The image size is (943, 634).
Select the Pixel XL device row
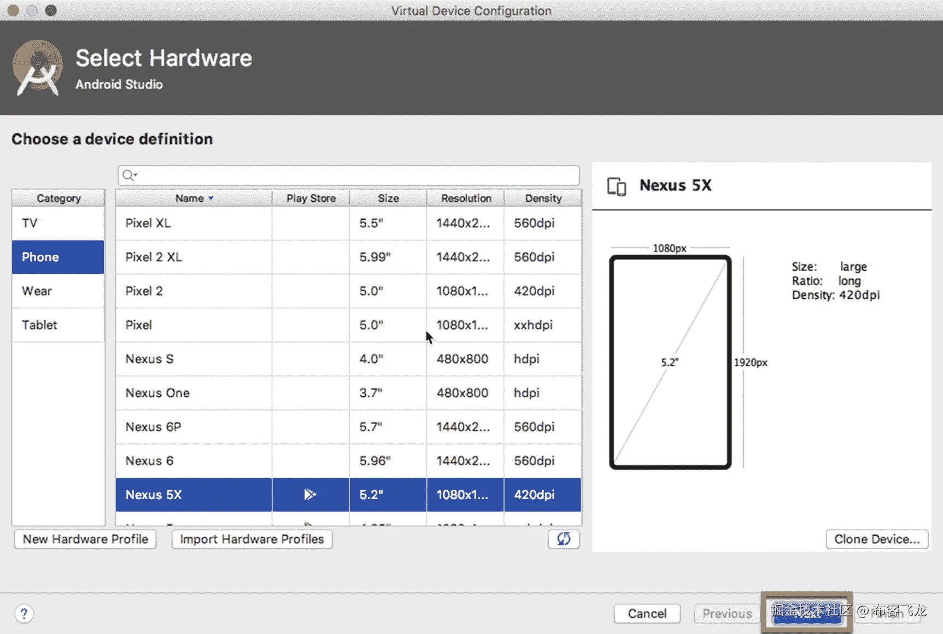click(x=348, y=223)
